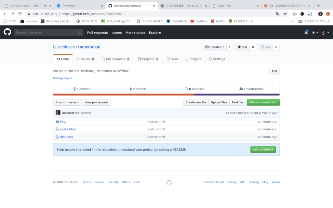Show more bookmarks with the chevron
This screenshot has height=208, width=333.
point(293,21)
